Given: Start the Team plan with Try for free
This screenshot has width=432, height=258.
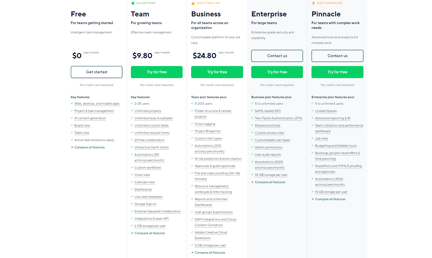Looking at the screenshot, I should coord(157,72).
